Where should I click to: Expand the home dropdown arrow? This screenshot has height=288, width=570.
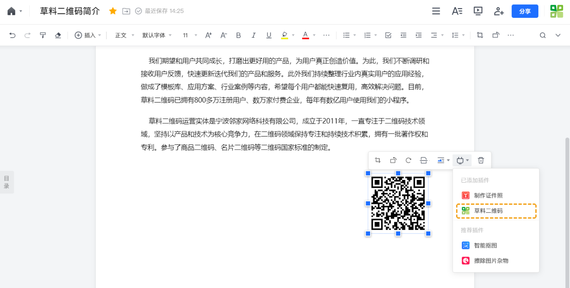click(x=21, y=11)
